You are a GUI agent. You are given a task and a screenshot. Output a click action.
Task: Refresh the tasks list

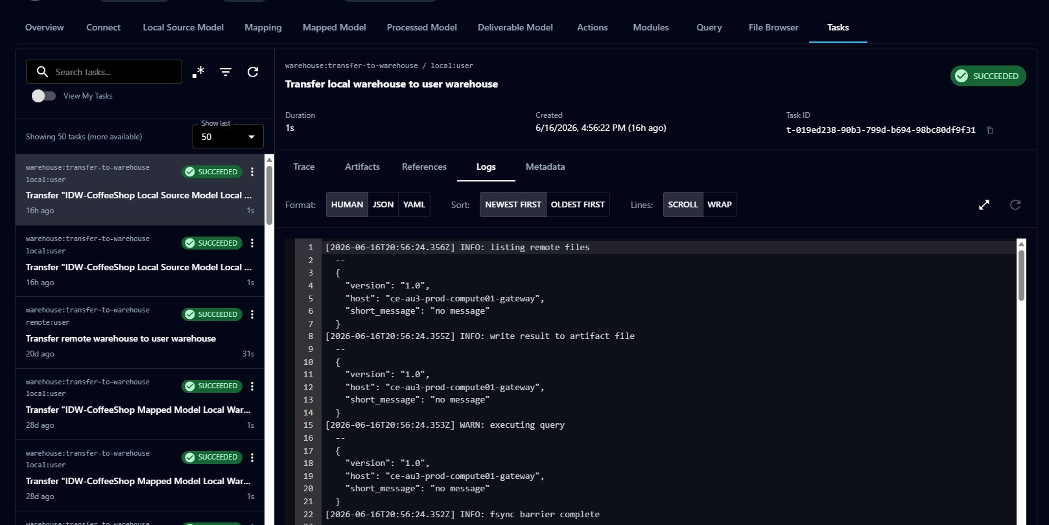tap(253, 72)
